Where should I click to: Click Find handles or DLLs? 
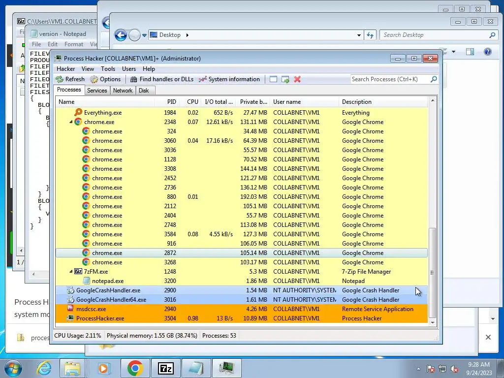click(x=162, y=79)
